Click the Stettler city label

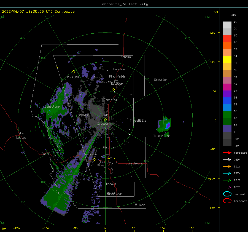click(161, 80)
